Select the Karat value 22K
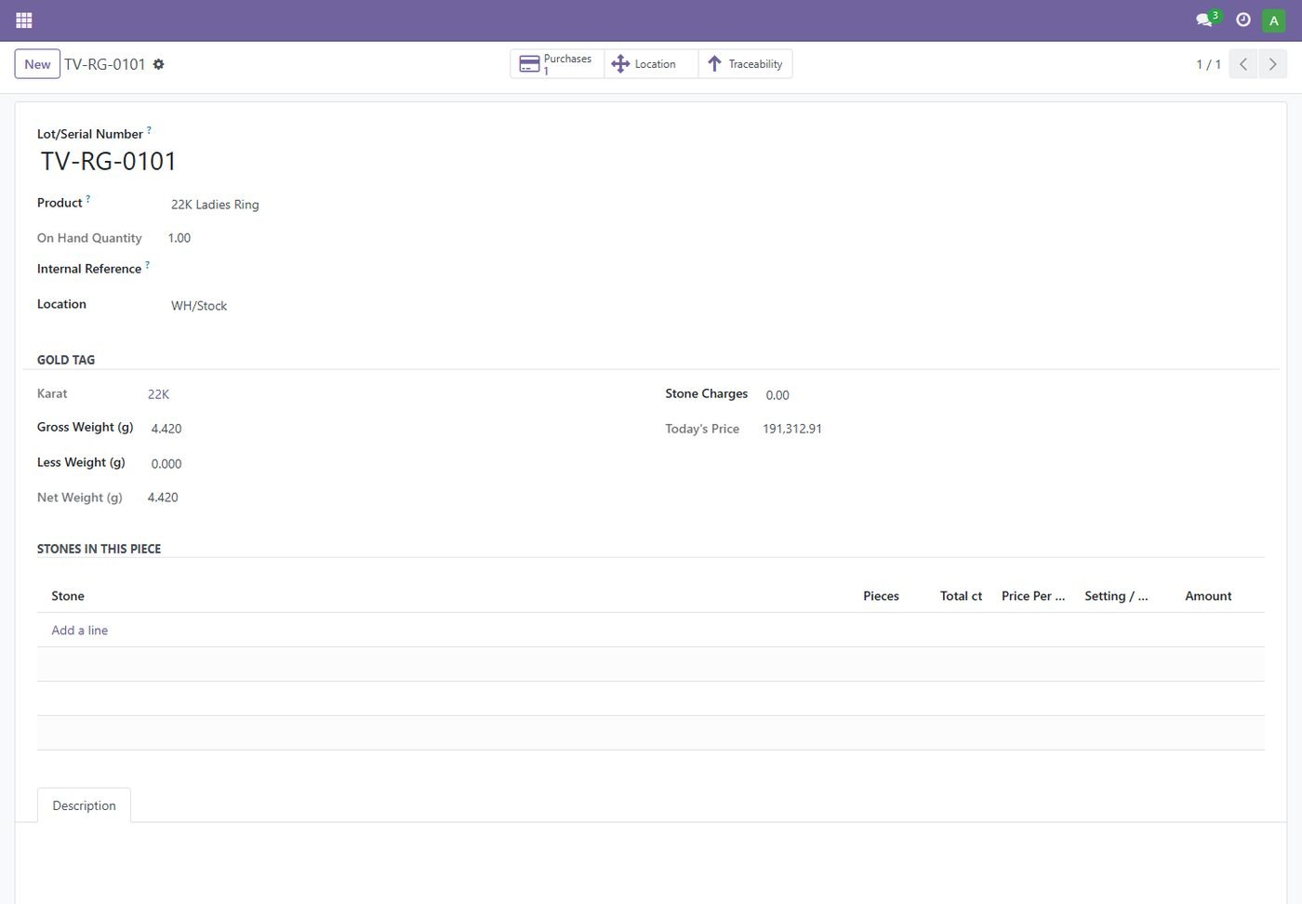 (x=158, y=394)
